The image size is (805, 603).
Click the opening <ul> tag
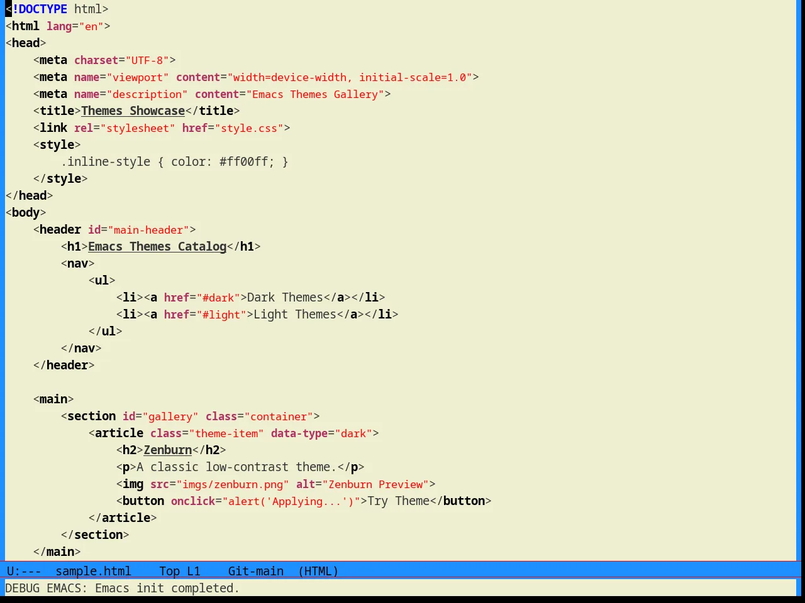(102, 280)
